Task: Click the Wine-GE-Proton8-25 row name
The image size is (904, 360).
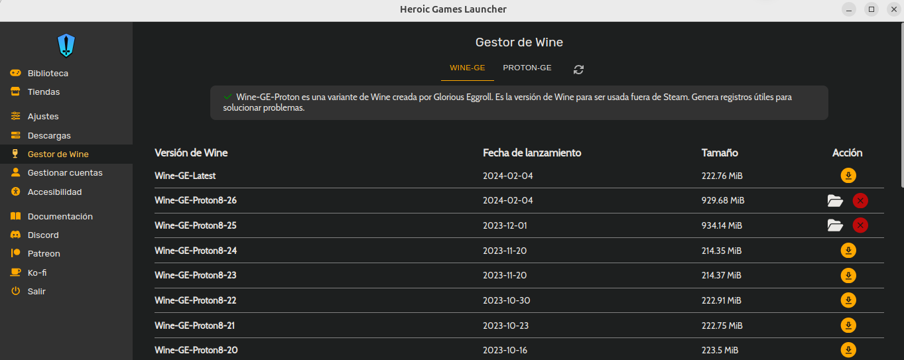Action: click(x=196, y=225)
